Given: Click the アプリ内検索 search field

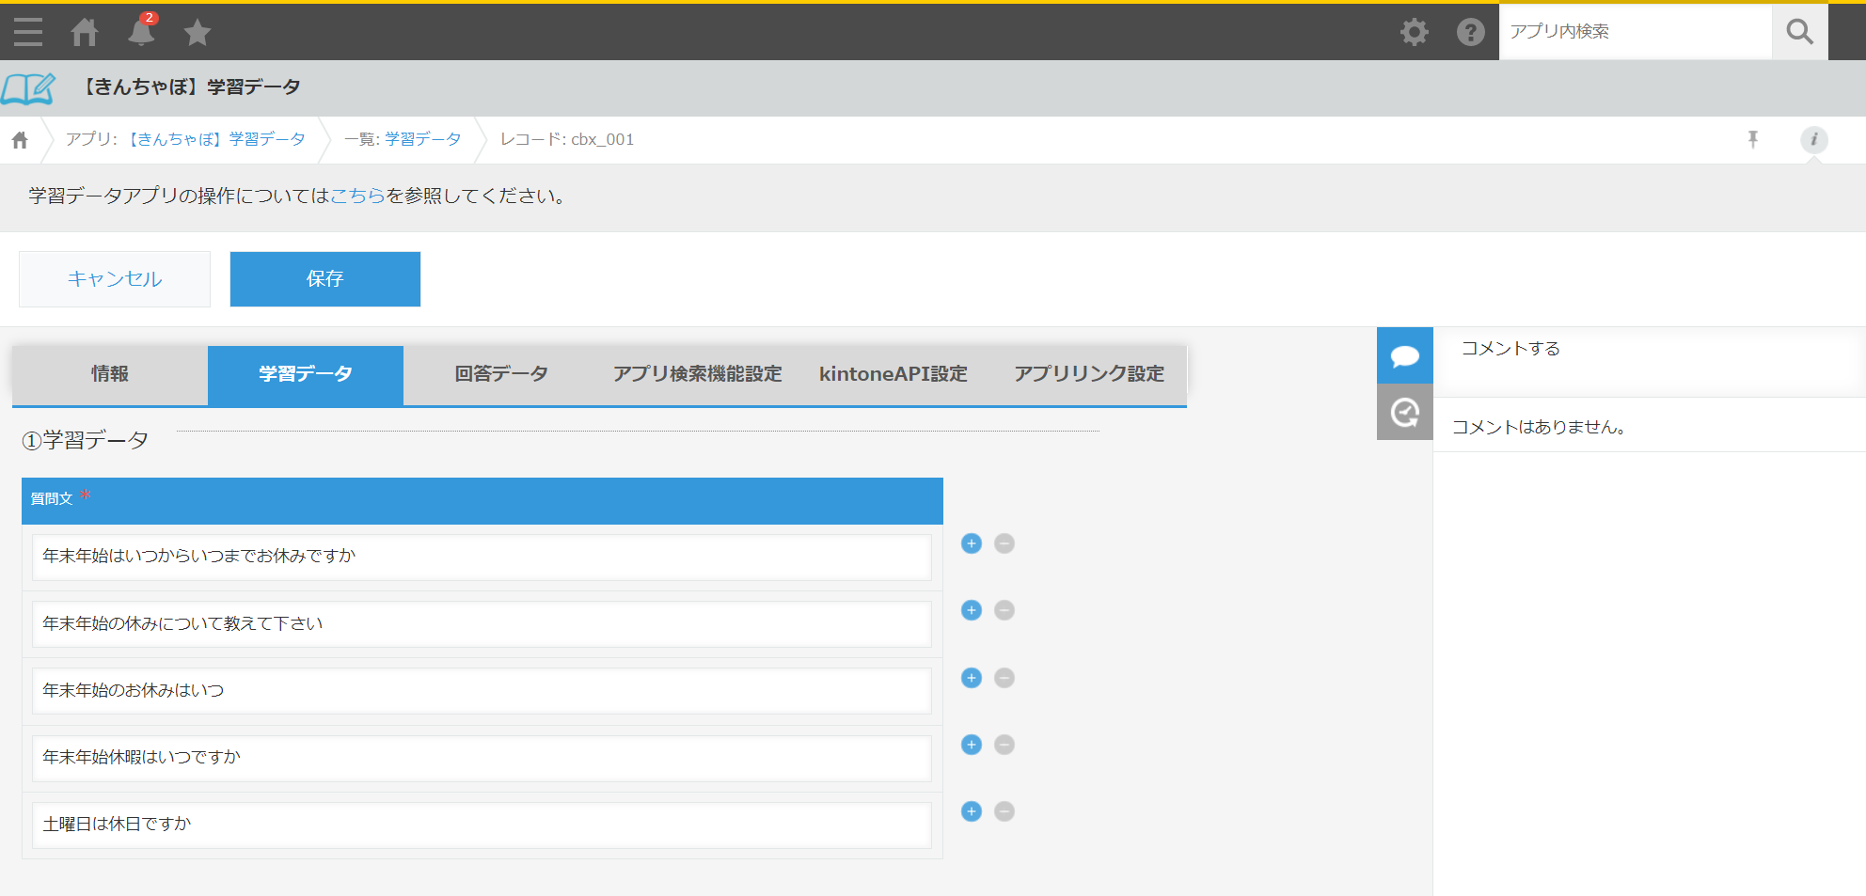Looking at the screenshot, I should (1635, 32).
